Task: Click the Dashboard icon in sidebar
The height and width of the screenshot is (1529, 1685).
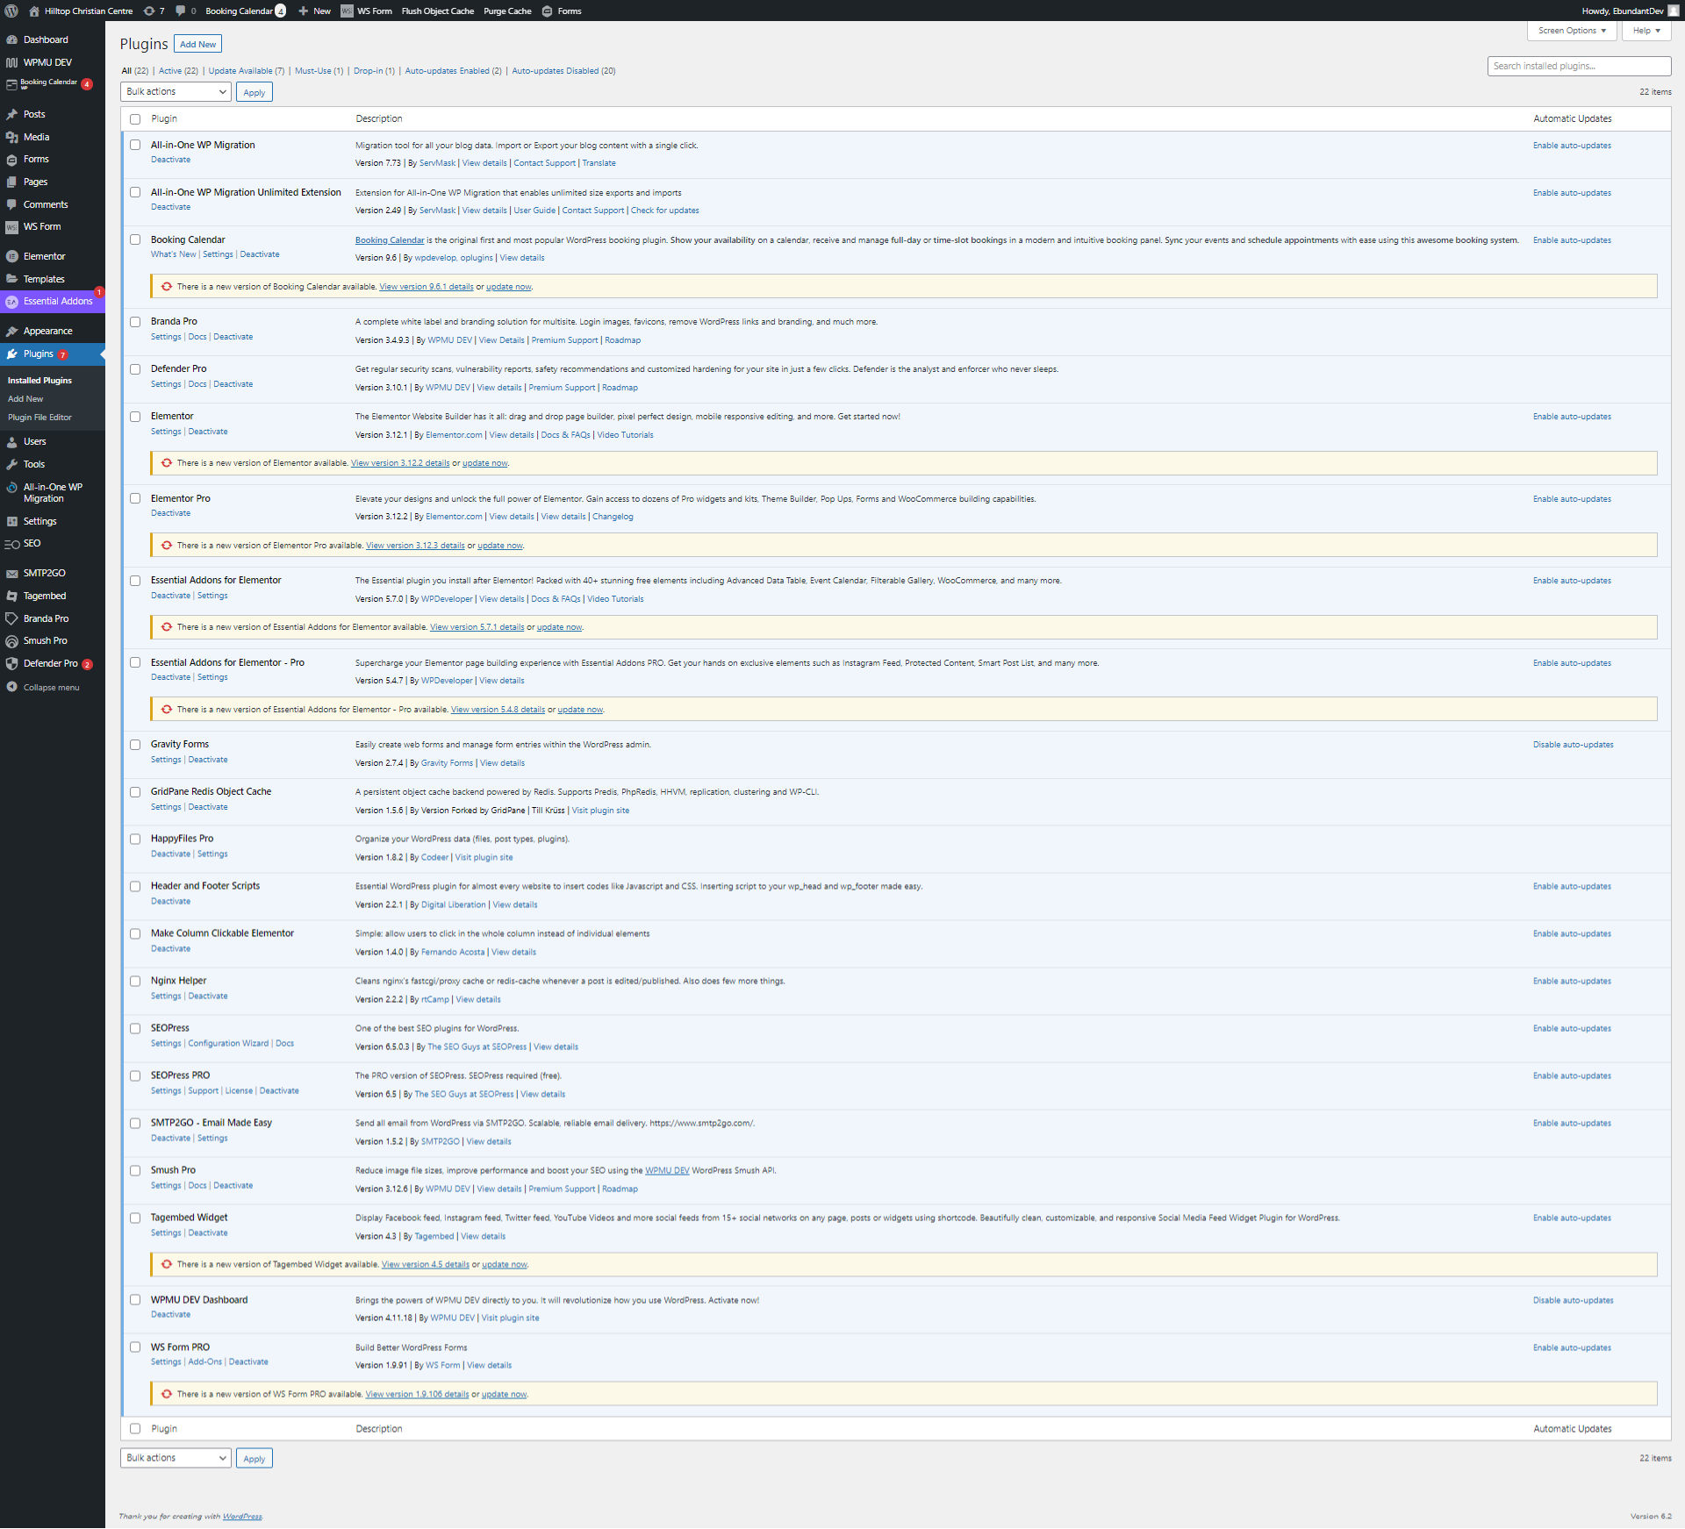Action: pos(11,39)
